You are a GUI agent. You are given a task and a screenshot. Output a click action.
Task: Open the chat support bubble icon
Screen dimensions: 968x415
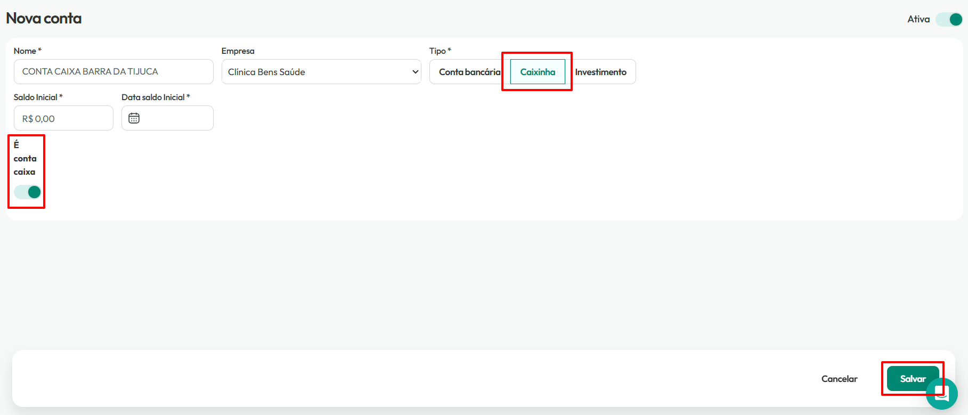click(x=942, y=394)
